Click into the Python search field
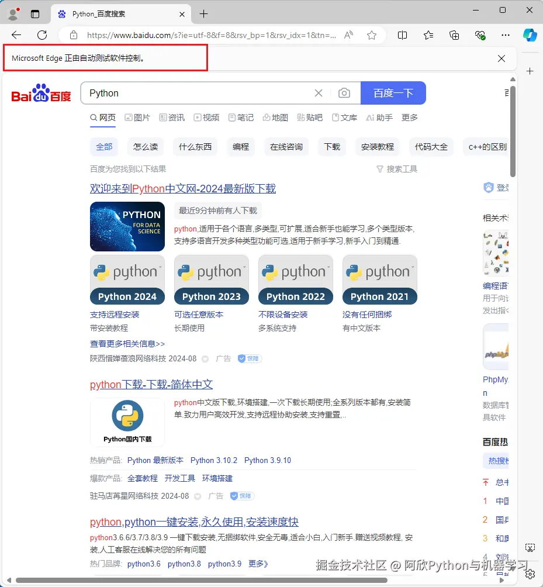 [197, 93]
